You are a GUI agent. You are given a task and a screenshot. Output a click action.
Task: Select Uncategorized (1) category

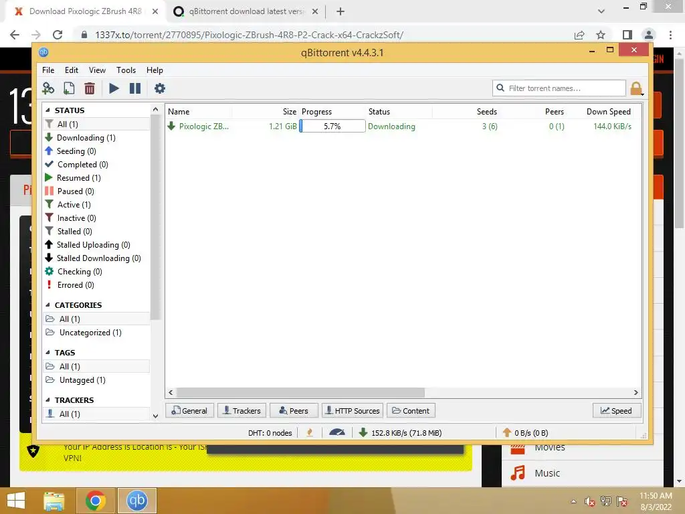click(84, 332)
